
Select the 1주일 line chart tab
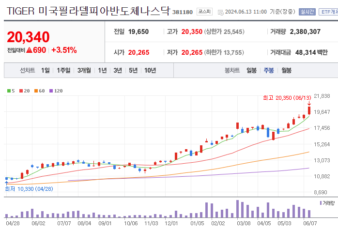63,70
